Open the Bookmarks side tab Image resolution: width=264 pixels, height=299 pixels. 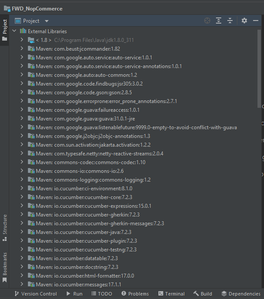(4, 267)
